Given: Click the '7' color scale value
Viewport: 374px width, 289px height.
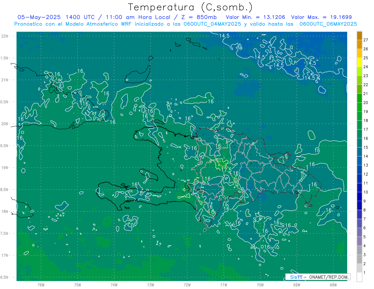Looking at the screenshot, I should tap(364, 219).
